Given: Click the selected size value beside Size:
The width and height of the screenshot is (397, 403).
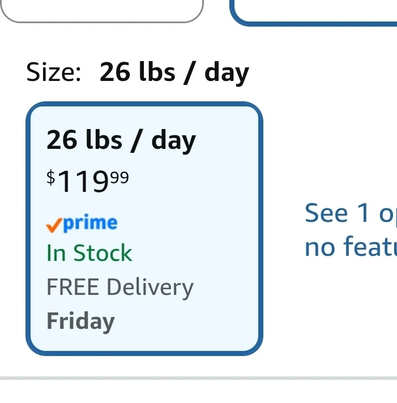Looking at the screenshot, I should 174,73.
